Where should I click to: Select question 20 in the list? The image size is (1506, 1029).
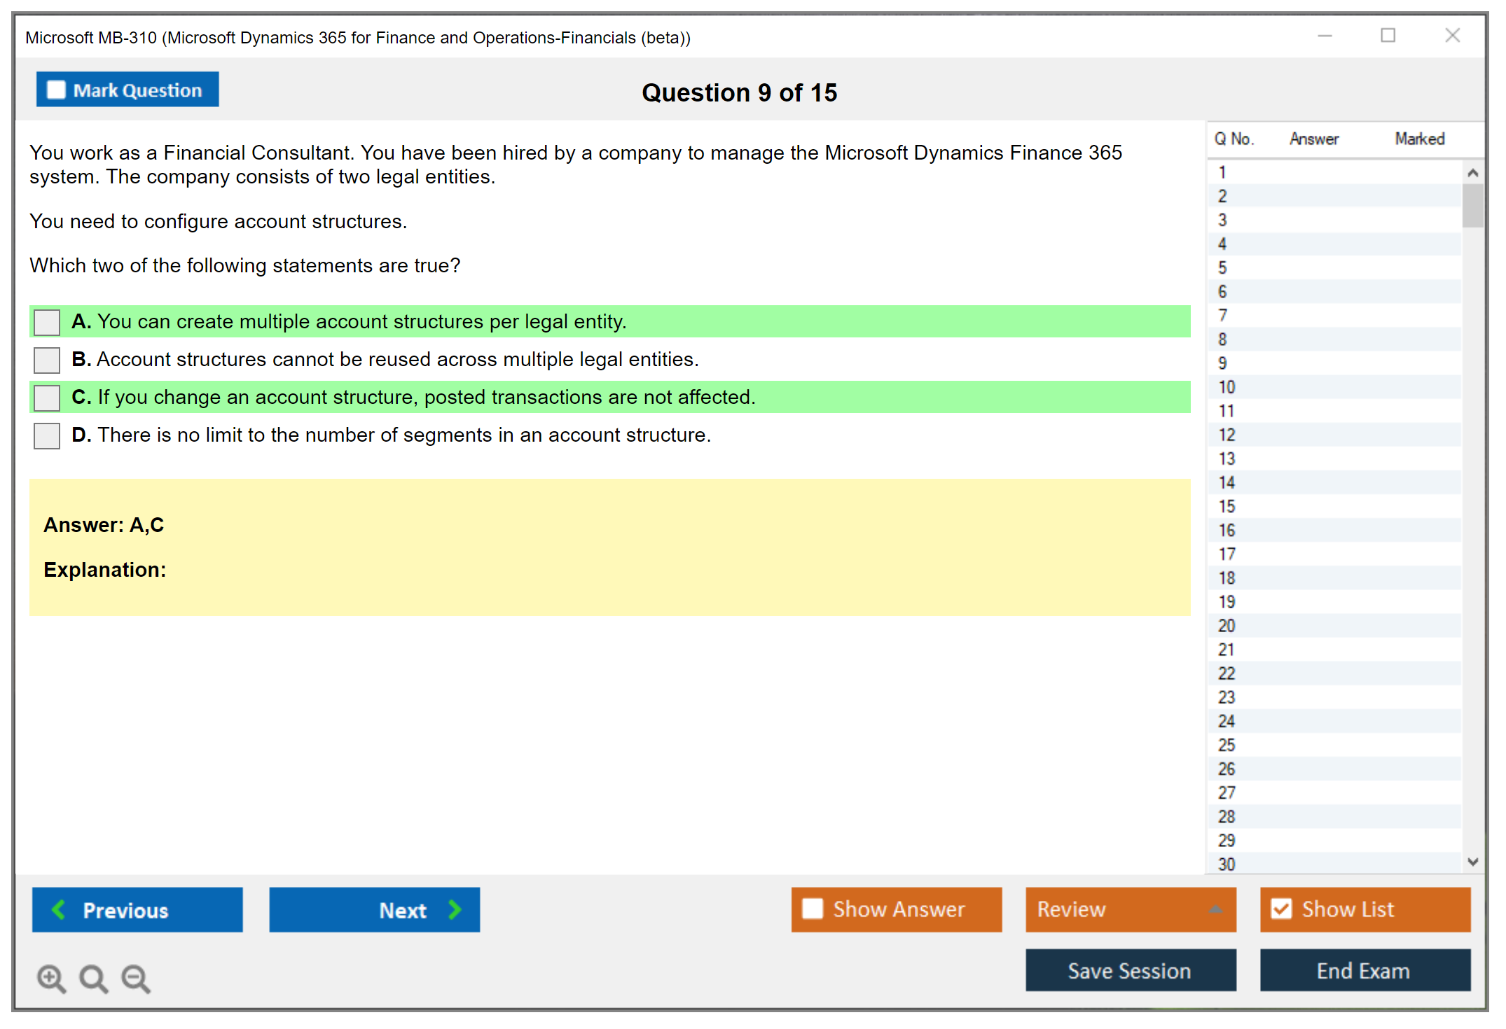coord(1227,626)
